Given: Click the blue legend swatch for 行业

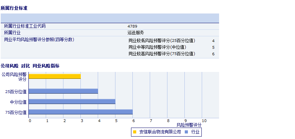Looking at the screenshot, I should [186, 132].
